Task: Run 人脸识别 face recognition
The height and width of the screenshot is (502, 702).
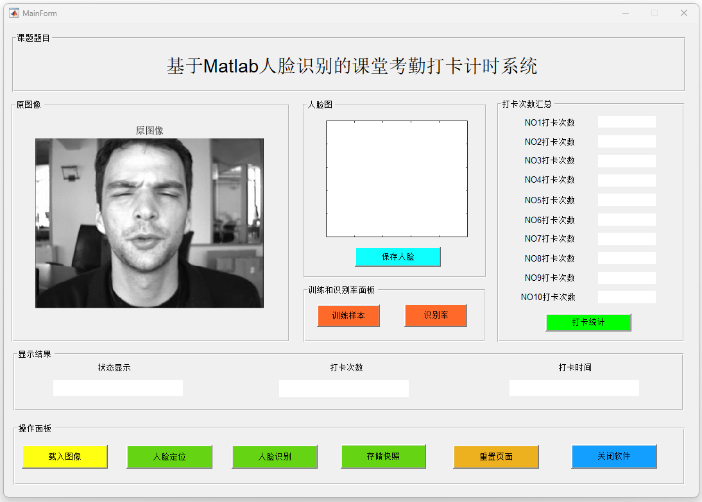Action: [x=275, y=456]
